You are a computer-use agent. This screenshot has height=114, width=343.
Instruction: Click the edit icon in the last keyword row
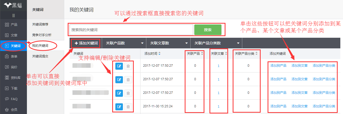[x=119, y=107]
